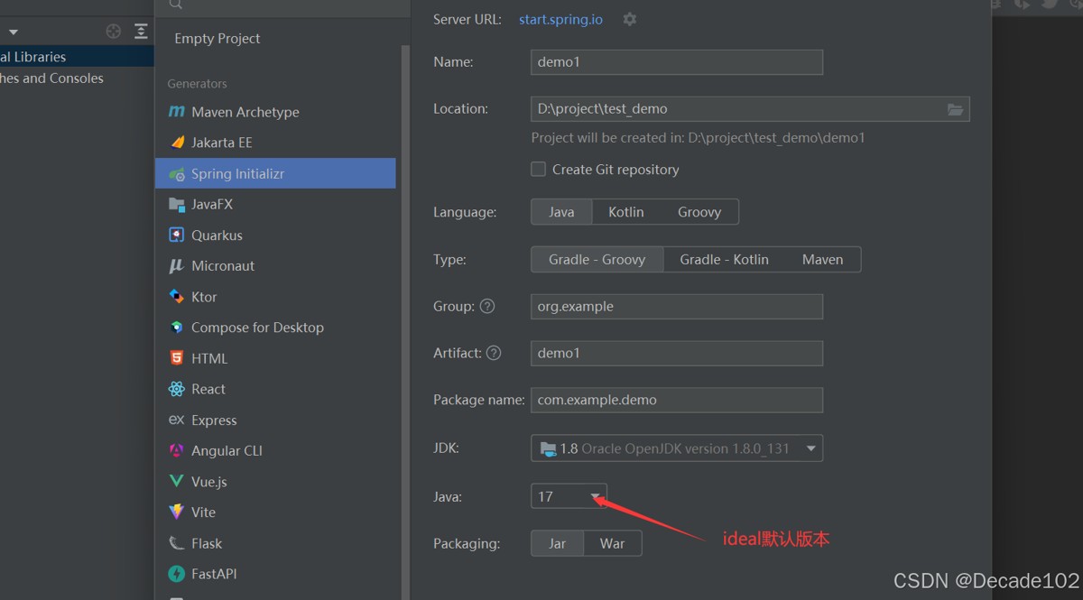1083x600 pixels.
Task: Click the Group field help icon
Action: tap(487, 306)
